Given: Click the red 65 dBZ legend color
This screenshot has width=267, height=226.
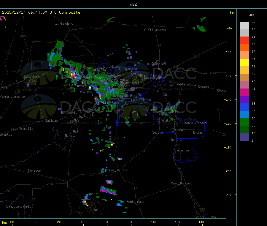Looking at the screenshot, I should 244,40.
